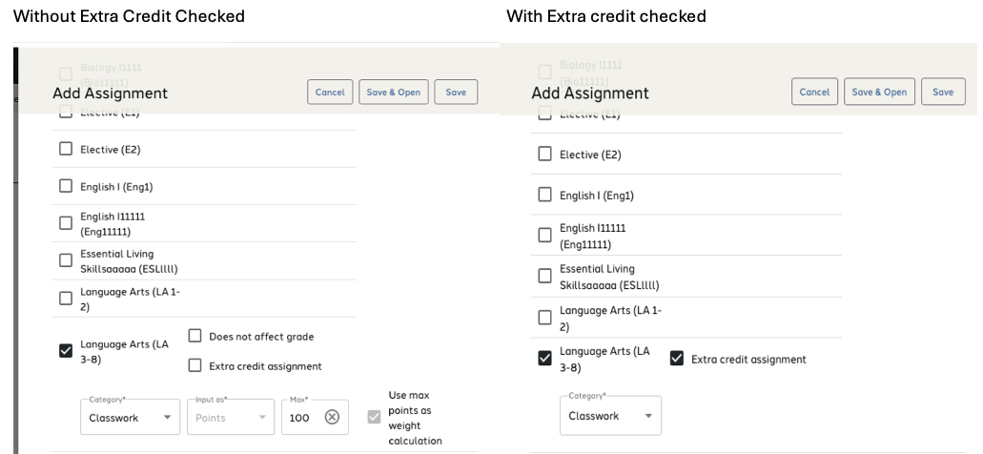Clear the Max points field with X icon
This screenshot has height=454, width=983.
coord(332,417)
